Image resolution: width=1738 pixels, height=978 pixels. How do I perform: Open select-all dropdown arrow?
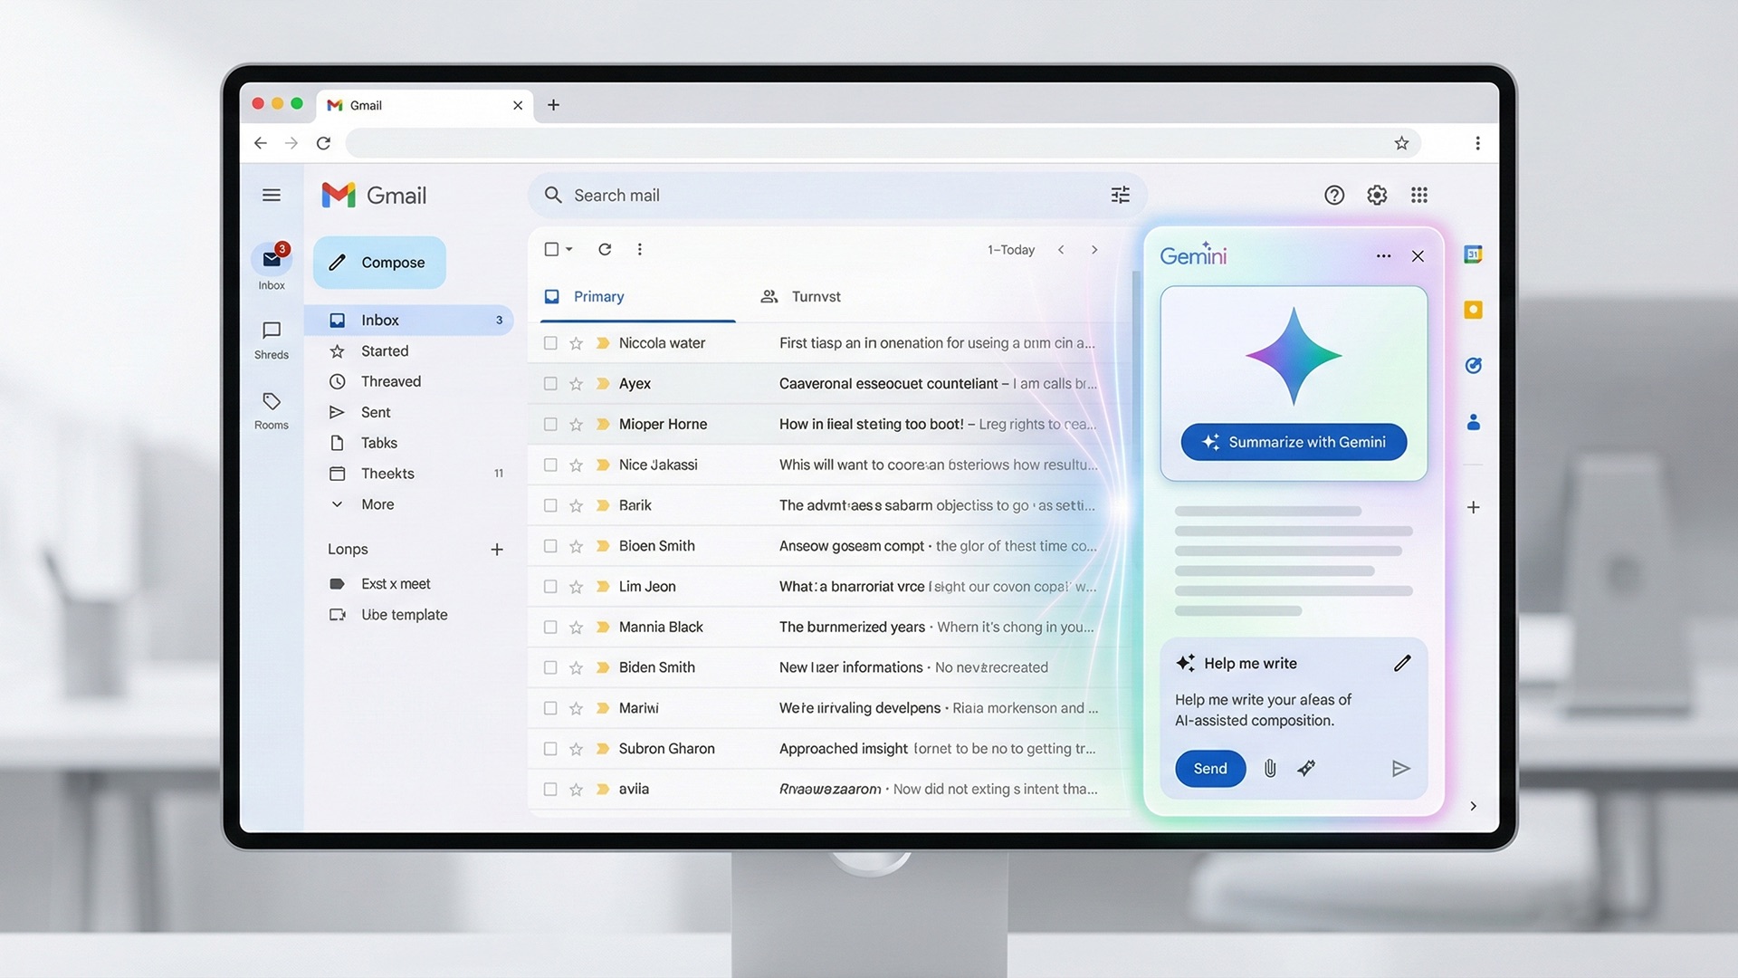pos(569,249)
